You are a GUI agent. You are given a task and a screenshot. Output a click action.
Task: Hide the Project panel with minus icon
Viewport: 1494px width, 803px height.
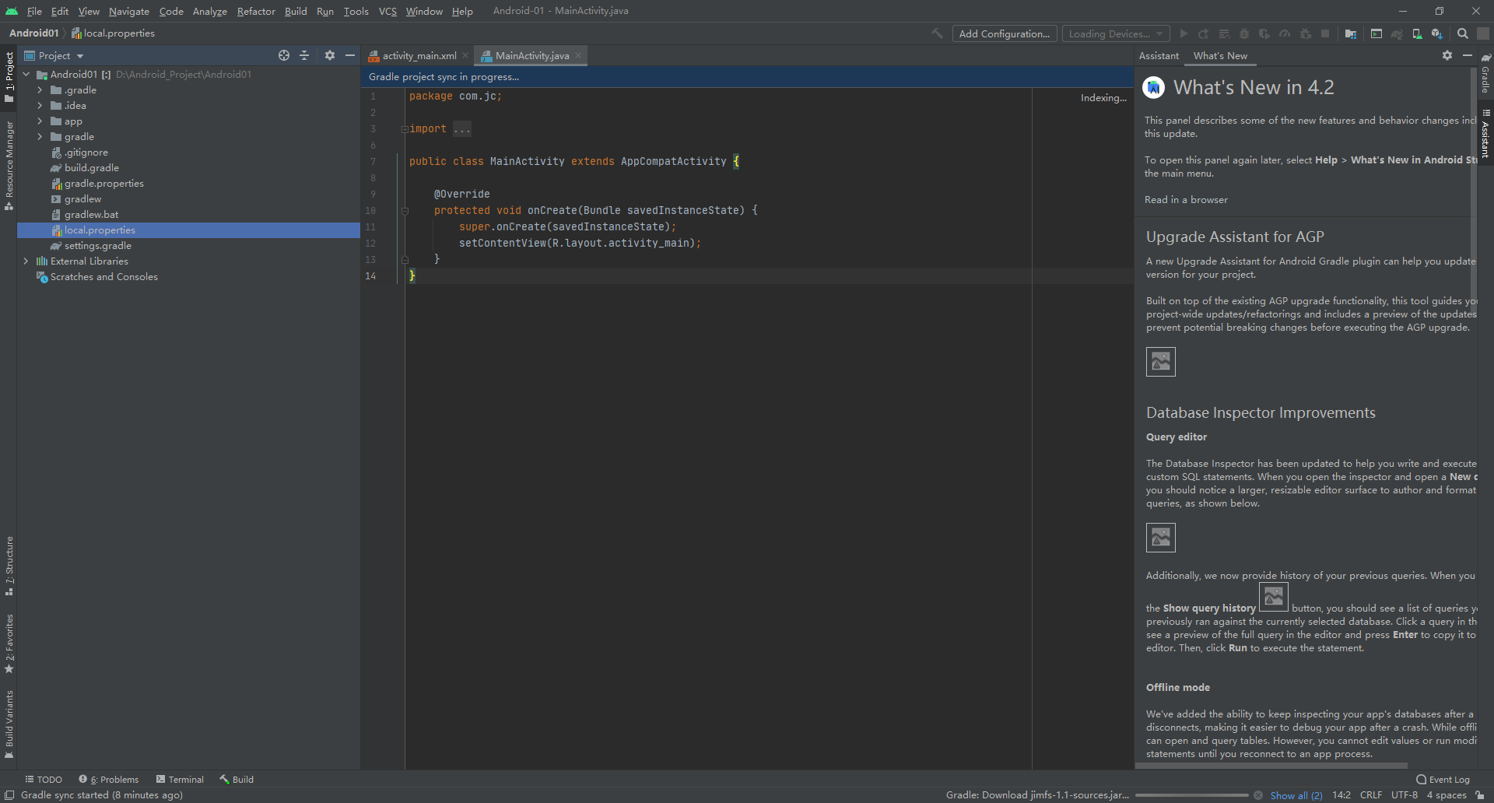[350, 55]
